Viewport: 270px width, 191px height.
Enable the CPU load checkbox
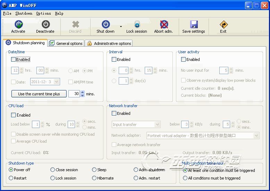pyautogui.click(x=14, y=115)
